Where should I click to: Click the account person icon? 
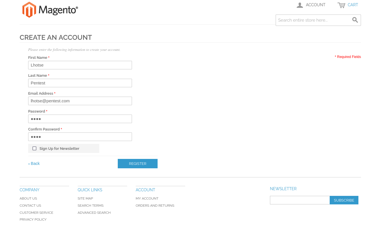pyautogui.click(x=300, y=5)
